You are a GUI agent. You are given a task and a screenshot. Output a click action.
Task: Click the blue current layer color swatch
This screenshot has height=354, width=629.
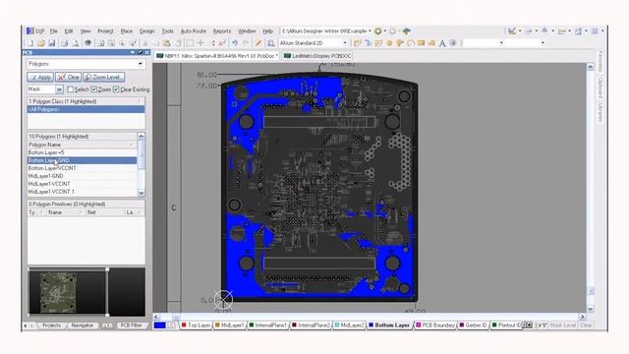pos(159,325)
